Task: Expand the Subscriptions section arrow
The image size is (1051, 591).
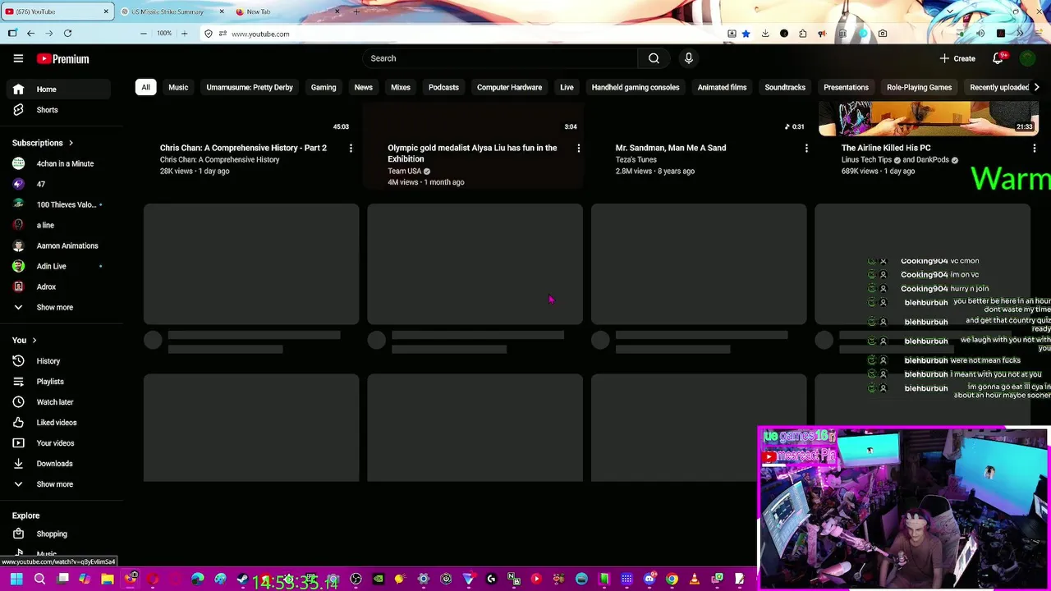Action: tap(71, 143)
